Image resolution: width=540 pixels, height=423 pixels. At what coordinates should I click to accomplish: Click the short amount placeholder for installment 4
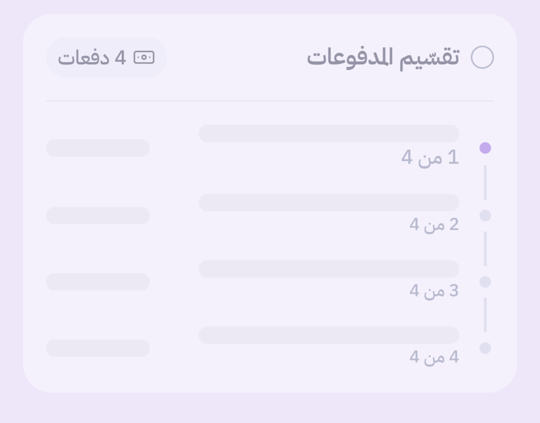click(98, 348)
